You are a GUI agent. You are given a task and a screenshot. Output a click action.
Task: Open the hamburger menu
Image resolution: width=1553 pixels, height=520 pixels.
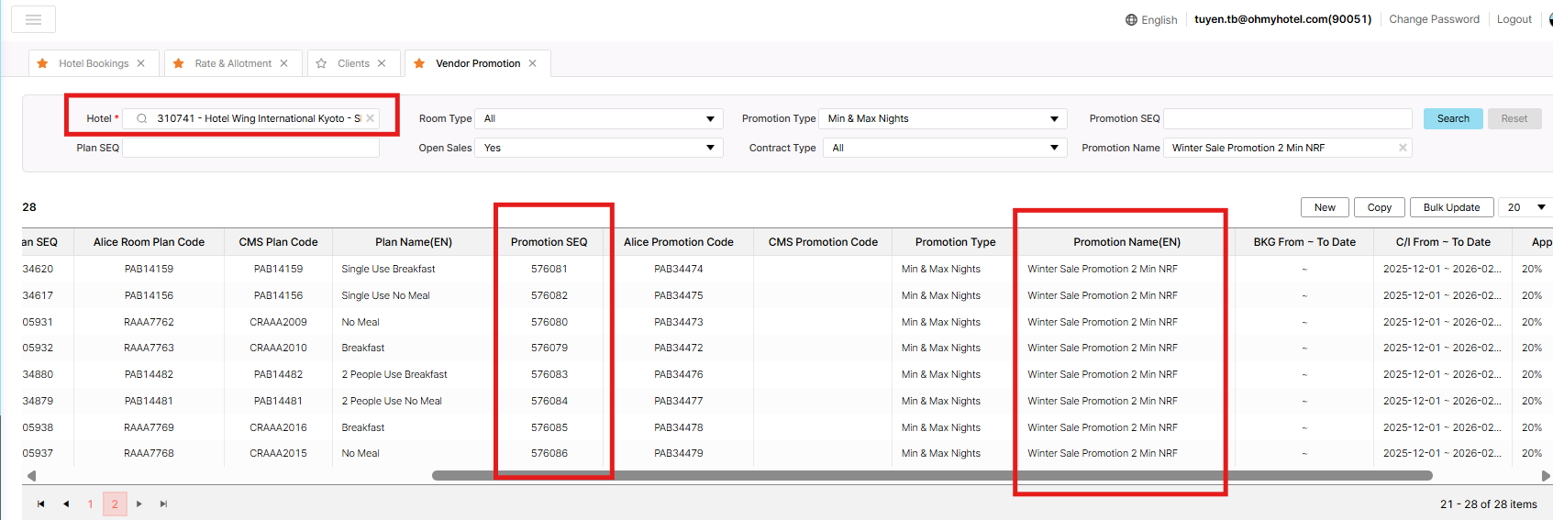(x=33, y=19)
